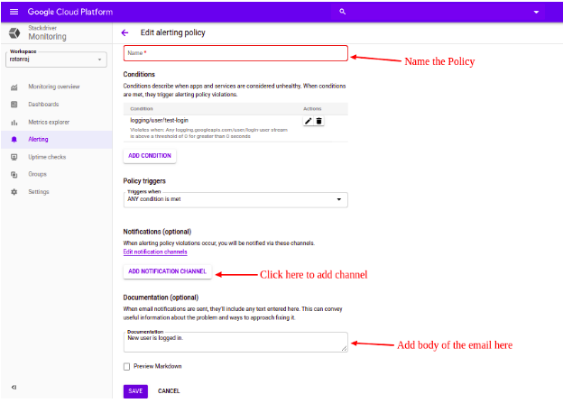This screenshot has width=563, height=403.
Task: Click the Dashboards sidebar icon
Action: 14,105
